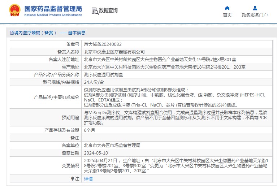Image resolution: width=277 pixels, height=186 pixels.
Task: Click the 备案日期 row label
Action: (70, 153)
